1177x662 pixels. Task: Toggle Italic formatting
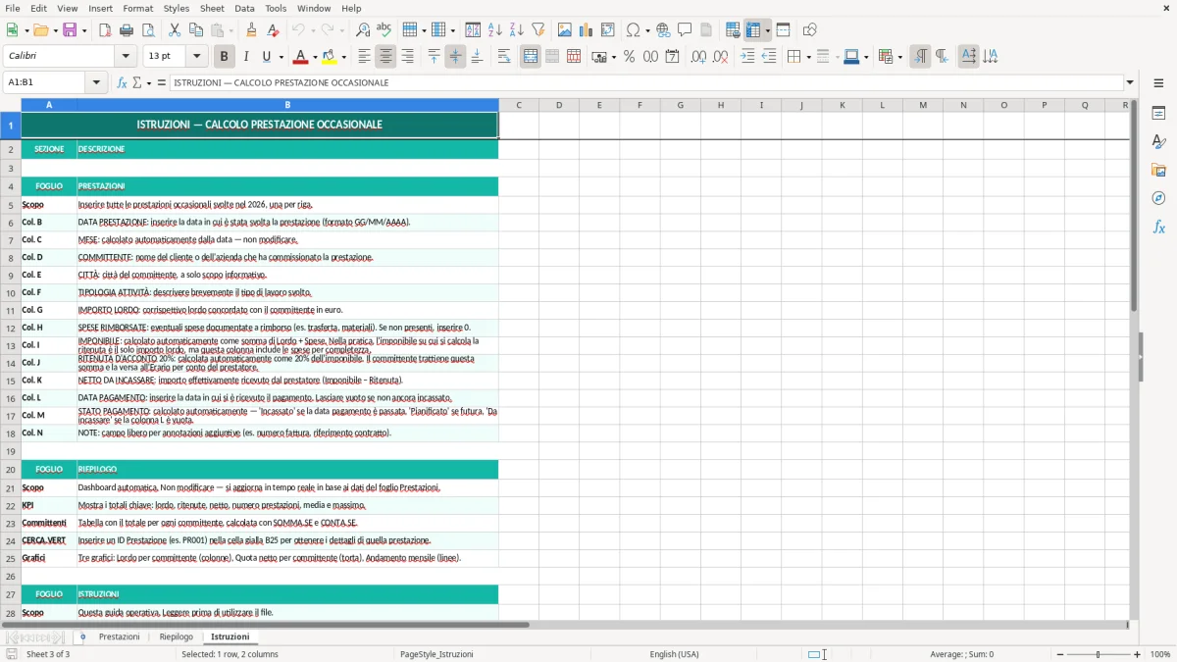pyautogui.click(x=246, y=57)
